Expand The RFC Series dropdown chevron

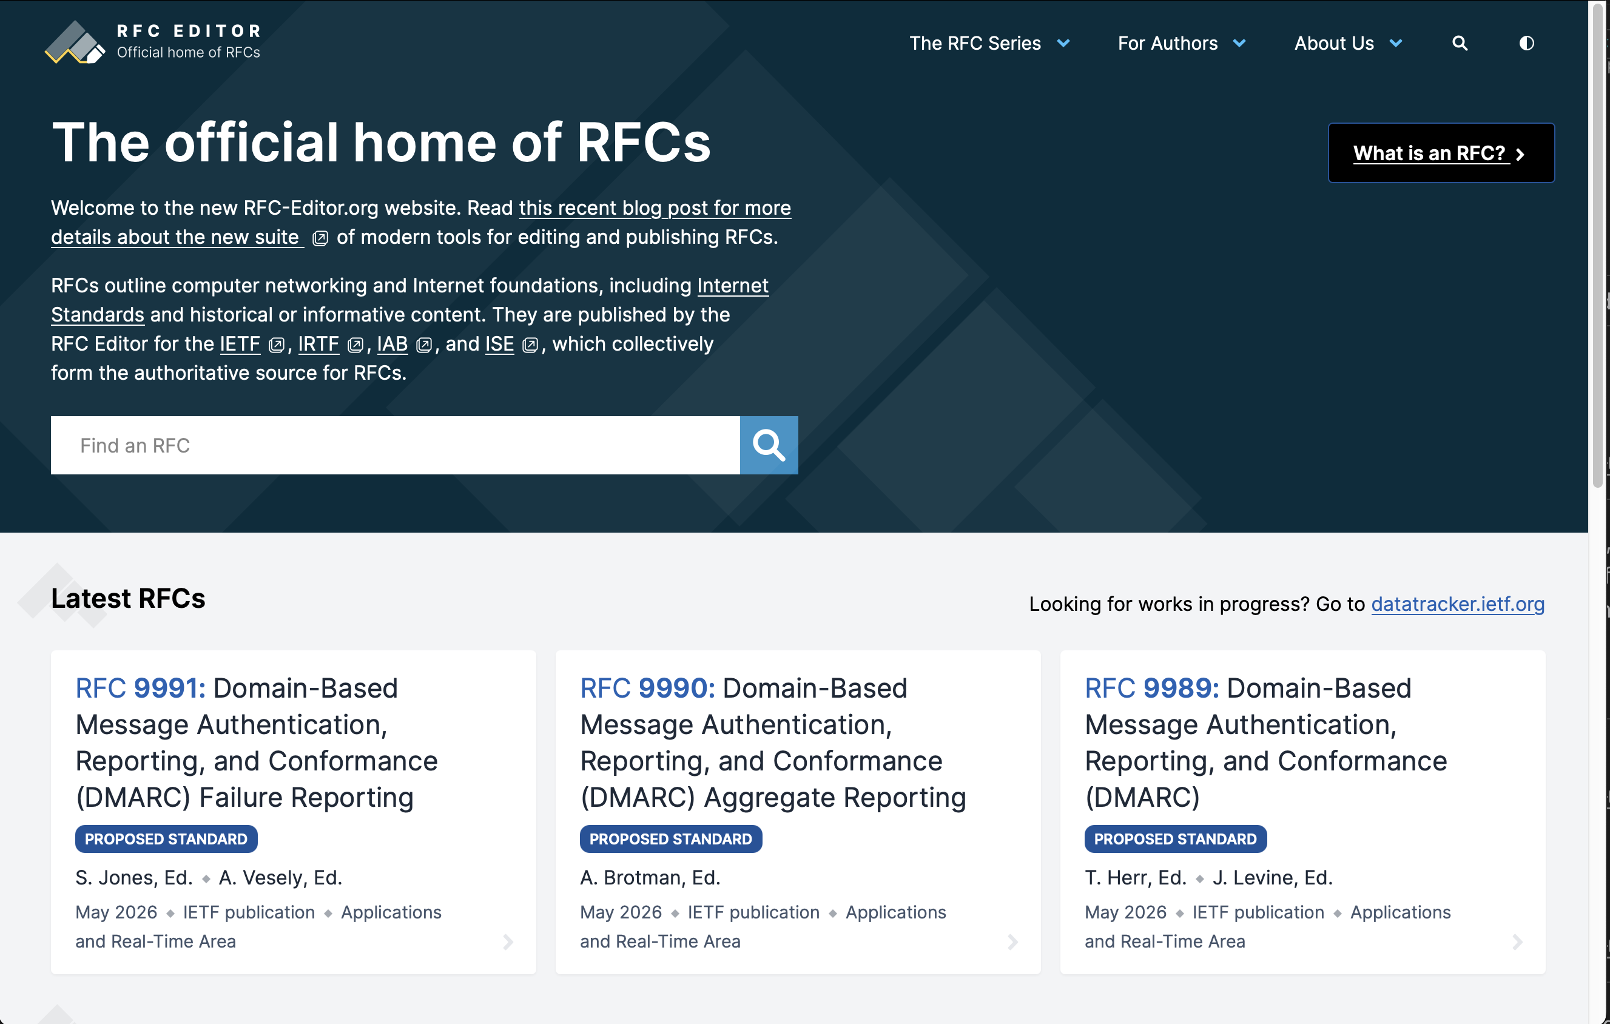coord(1063,44)
